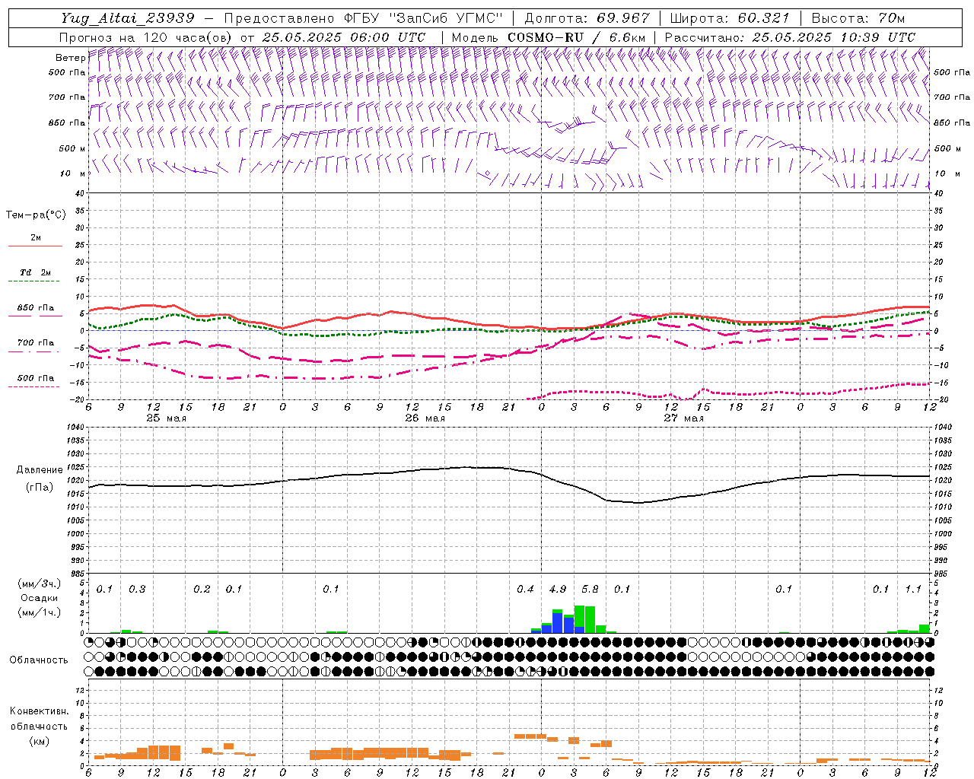
Task: Select the "(мм/3ч.)" precipitation unit label
Action: click(40, 583)
